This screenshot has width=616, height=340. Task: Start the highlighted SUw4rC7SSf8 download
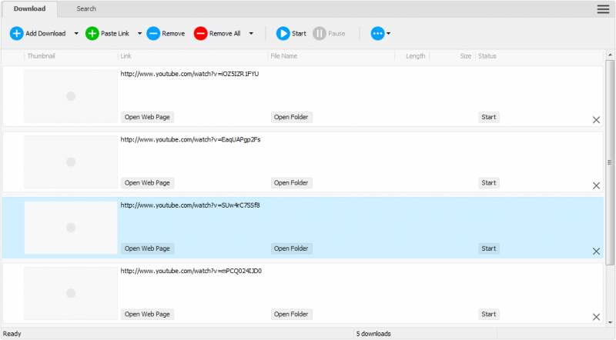(488, 248)
